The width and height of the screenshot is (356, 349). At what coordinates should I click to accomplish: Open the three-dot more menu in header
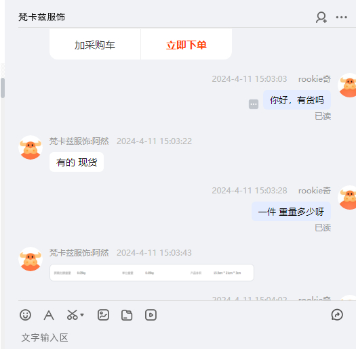pyautogui.click(x=342, y=17)
